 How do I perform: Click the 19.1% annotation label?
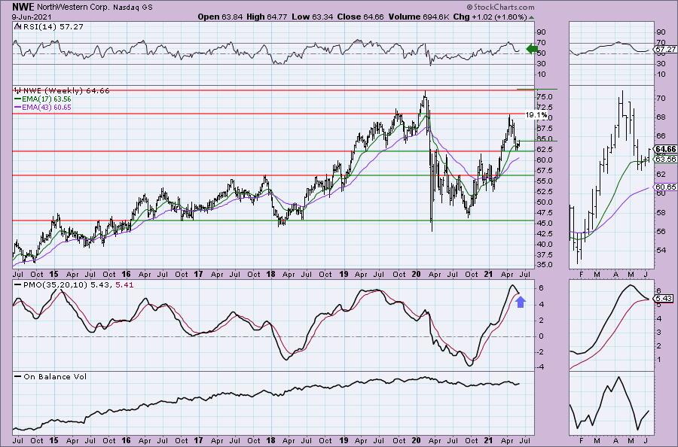(x=536, y=115)
